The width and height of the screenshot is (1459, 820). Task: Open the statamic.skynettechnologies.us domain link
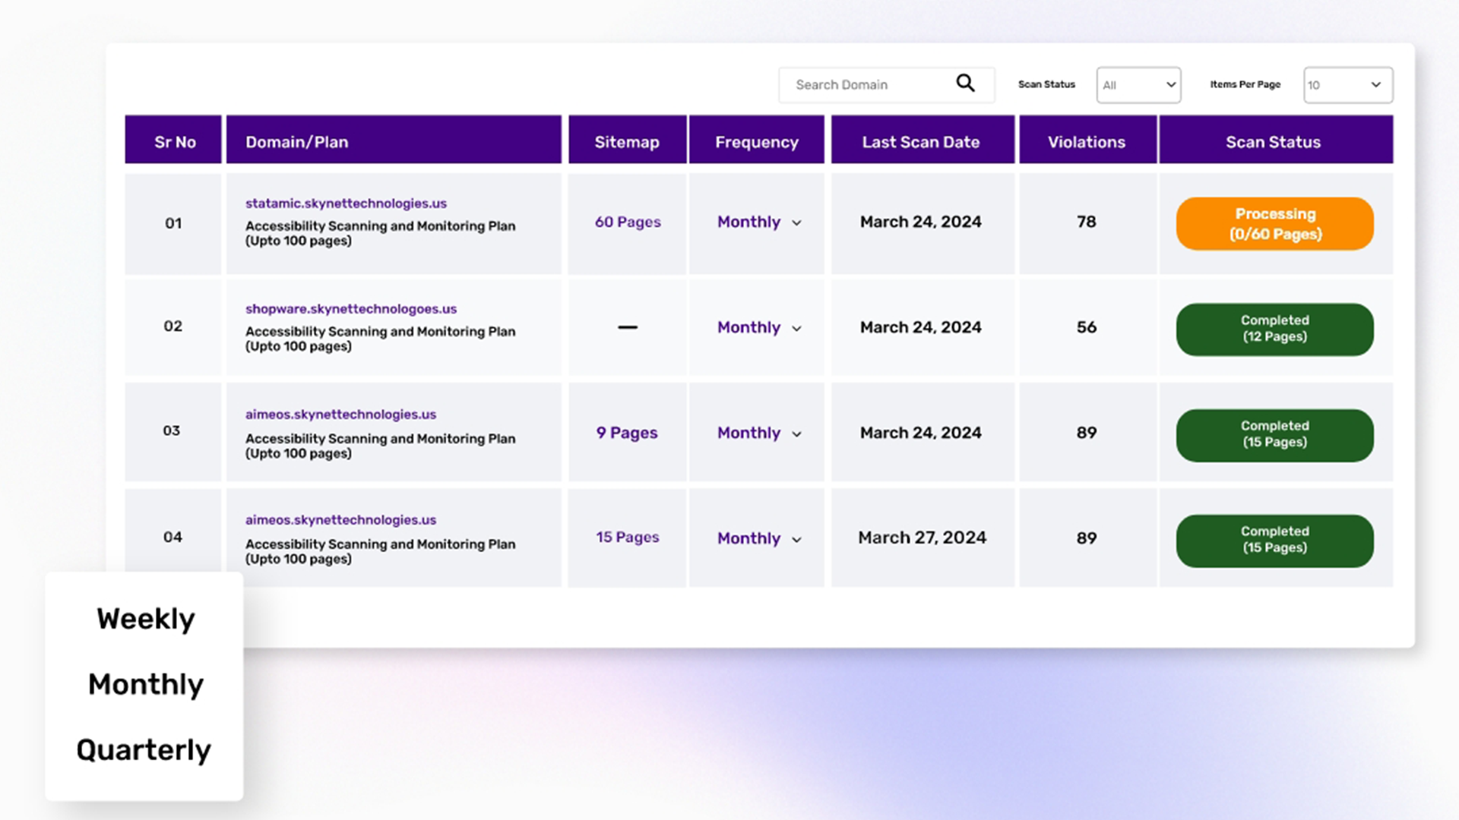point(346,203)
